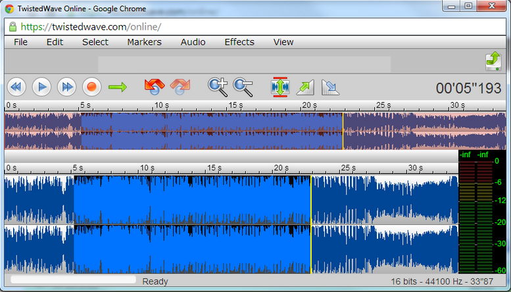Click the progress bar in status bar
The width and height of the screenshot is (511, 292).
point(73,280)
